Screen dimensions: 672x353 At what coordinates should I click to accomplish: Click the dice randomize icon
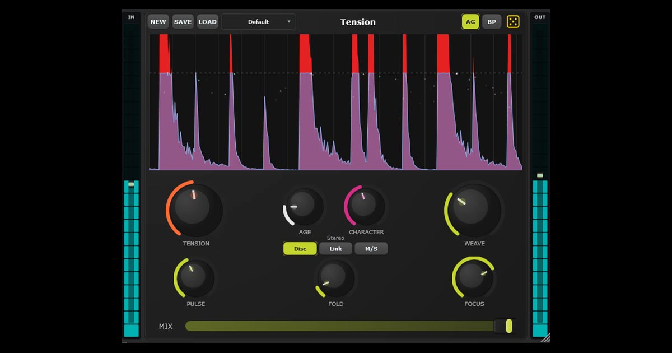pyautogui.click(x=514, y=21)
